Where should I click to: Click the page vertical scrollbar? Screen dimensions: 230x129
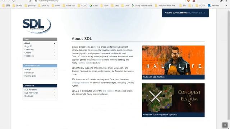pyautogui.click(x=229, y=66)
